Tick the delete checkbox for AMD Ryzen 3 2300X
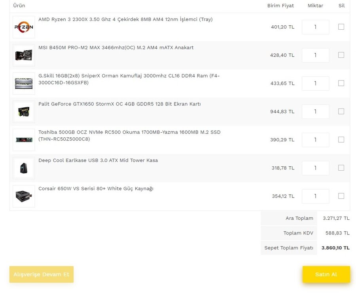The image size is (356, 295). pyautogui.click(x=341, y=27)
